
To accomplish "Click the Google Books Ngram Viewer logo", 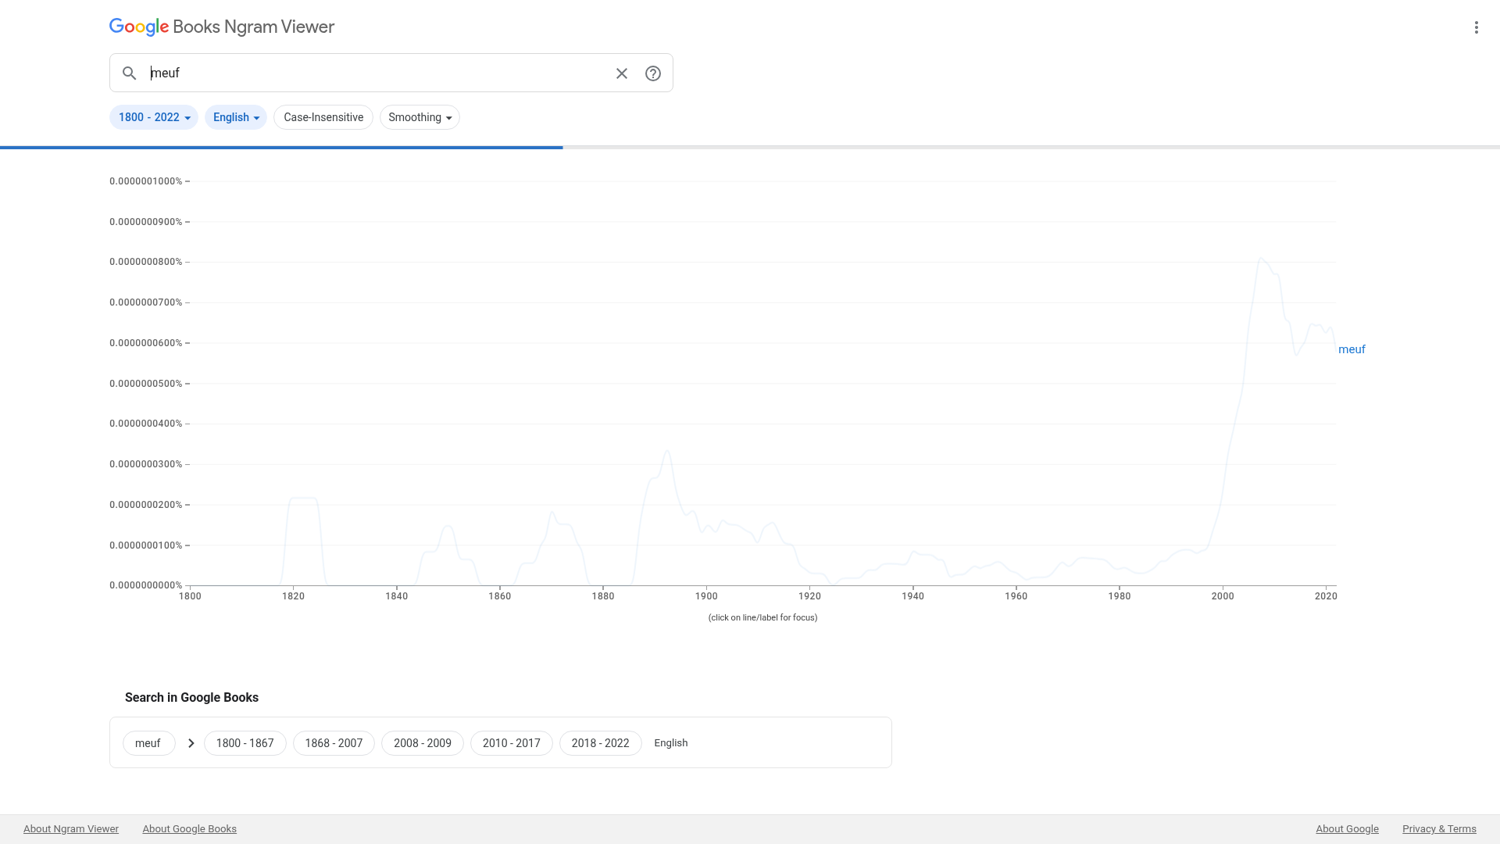I will tap(222, 27).
